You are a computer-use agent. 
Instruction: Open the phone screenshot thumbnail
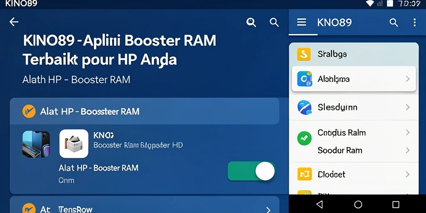(36, 144)
